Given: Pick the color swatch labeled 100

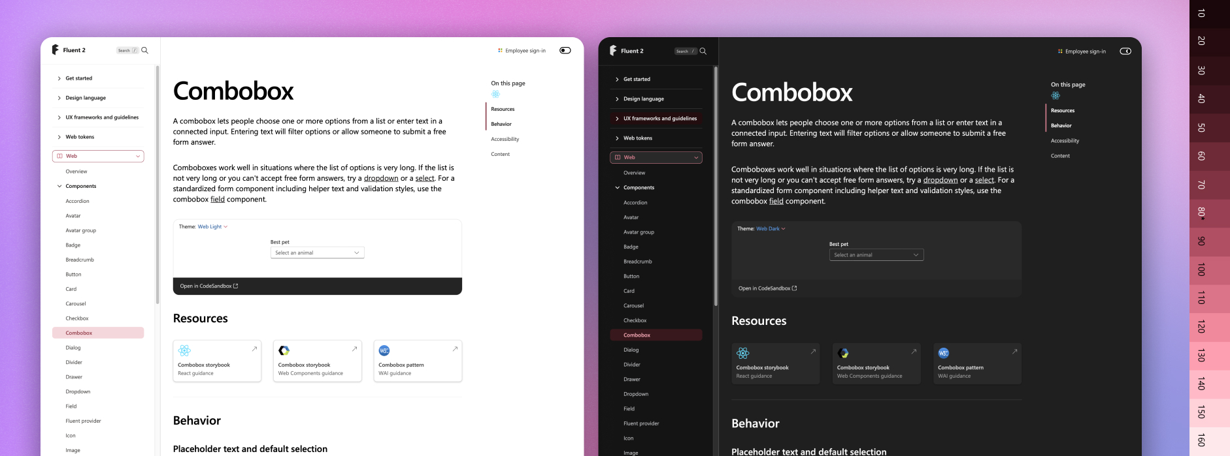Looking at the screenshot, I should coord(1210,270).
